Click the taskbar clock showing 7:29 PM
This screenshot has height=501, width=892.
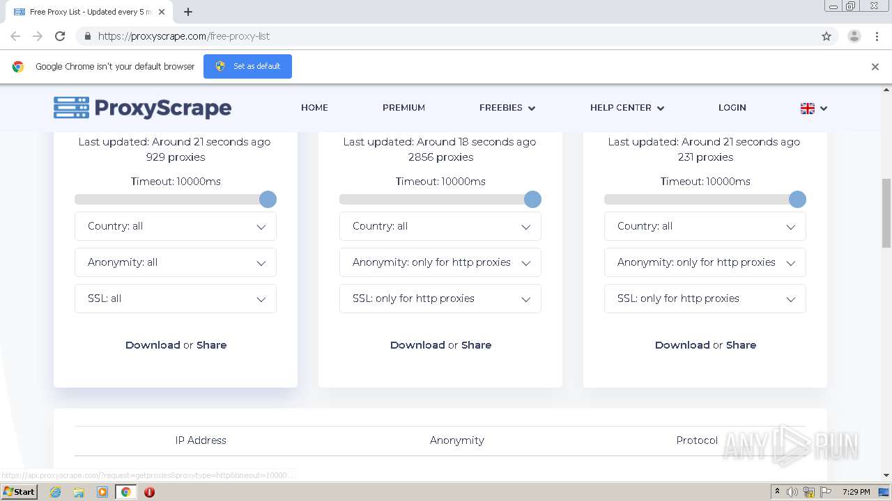856,492
